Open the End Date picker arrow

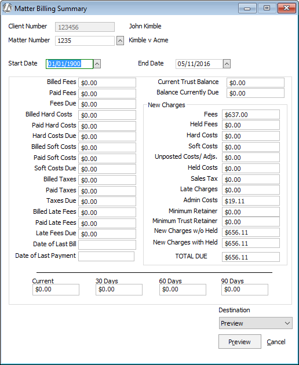coord(227,64)
